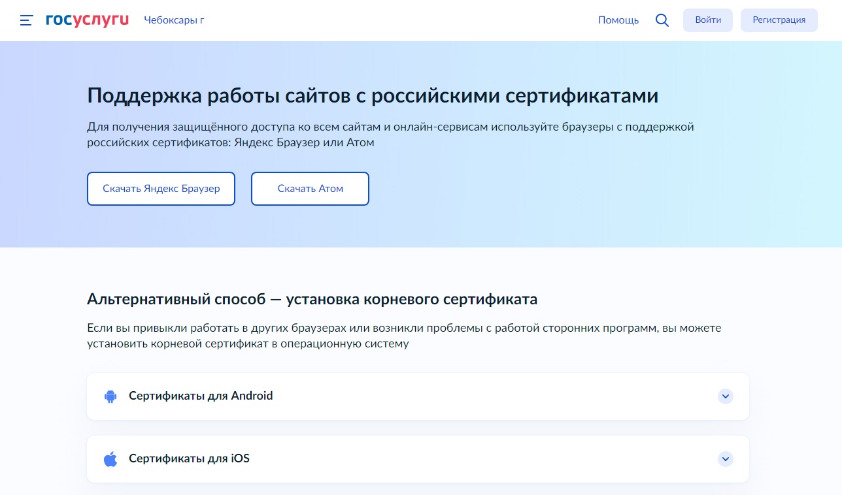
Task: Click the Apple logo icon
Action: coord(110,458)
